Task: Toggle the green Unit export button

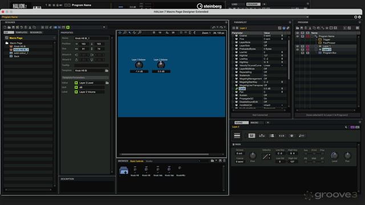Action: tap(76, 87)
